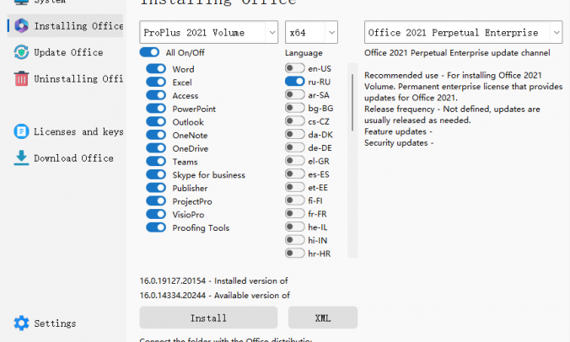Click the language list scrollbar thumb
The height and width of the screenshot is (342, 570).
click(x=352, y=103)
